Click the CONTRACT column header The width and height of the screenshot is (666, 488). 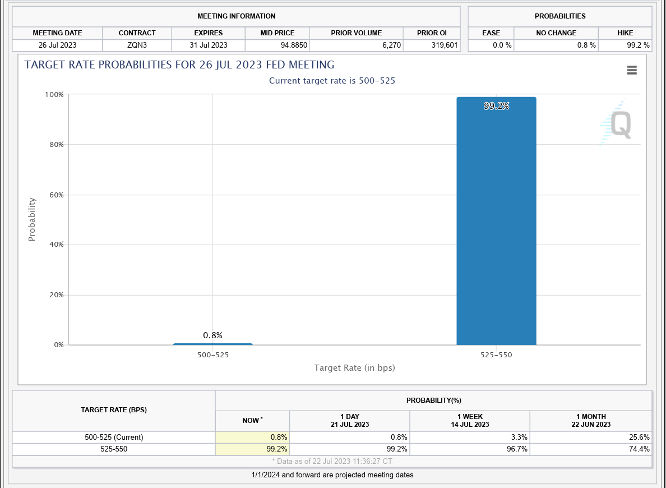(137, 33)
